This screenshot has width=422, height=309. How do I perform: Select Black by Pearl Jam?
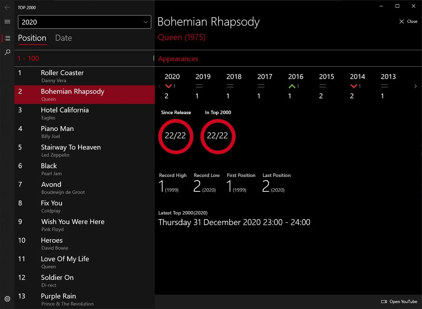85,169
